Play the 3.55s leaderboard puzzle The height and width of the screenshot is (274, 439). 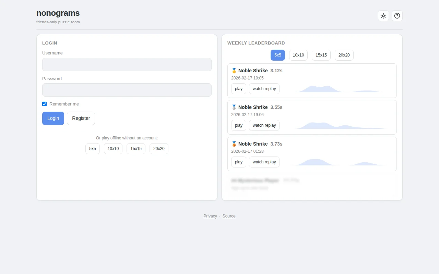(239, 125)
